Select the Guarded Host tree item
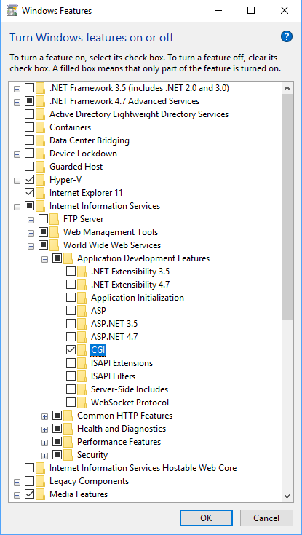 click(76, 167)
